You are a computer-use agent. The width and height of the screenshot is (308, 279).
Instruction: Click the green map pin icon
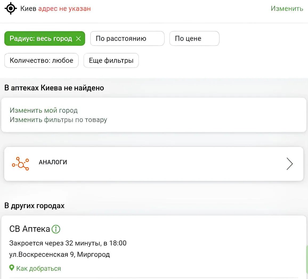pos(11,268)
